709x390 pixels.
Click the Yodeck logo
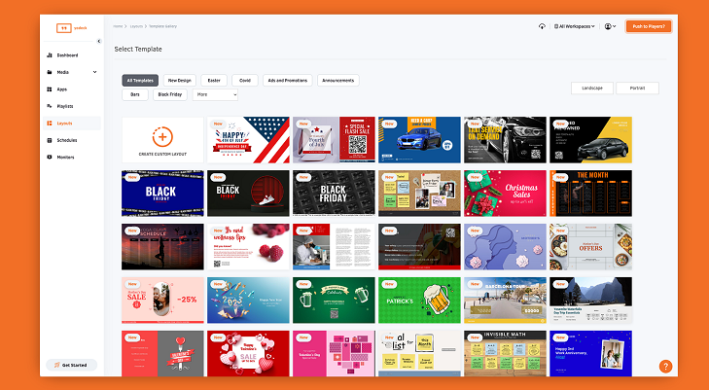71,28
